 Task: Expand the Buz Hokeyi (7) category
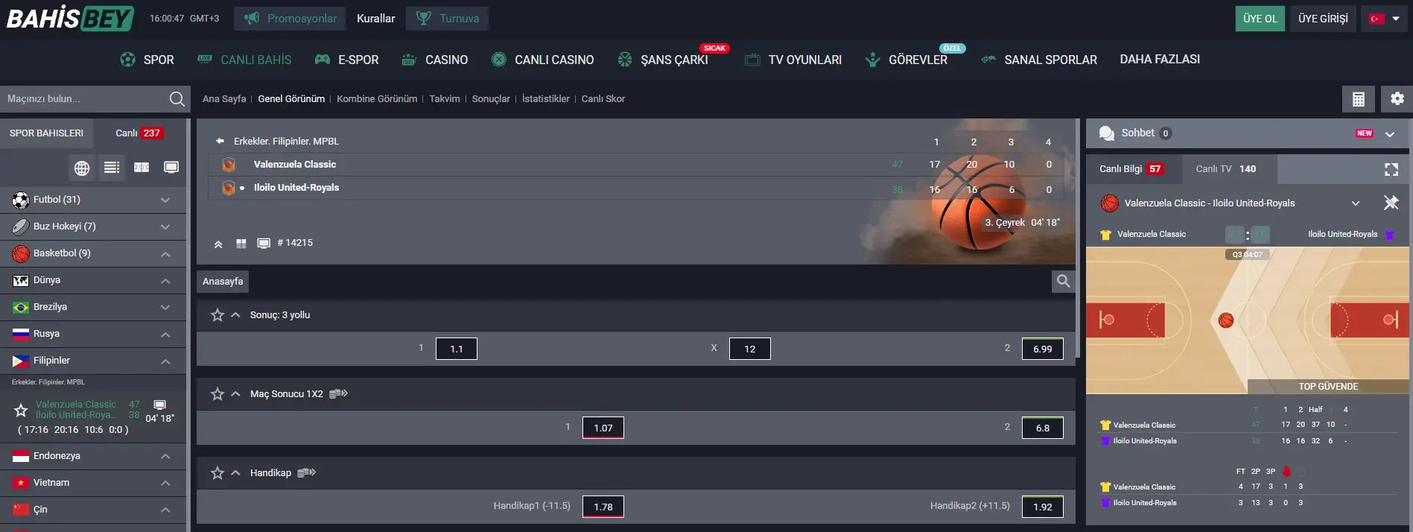coord(165,227)
